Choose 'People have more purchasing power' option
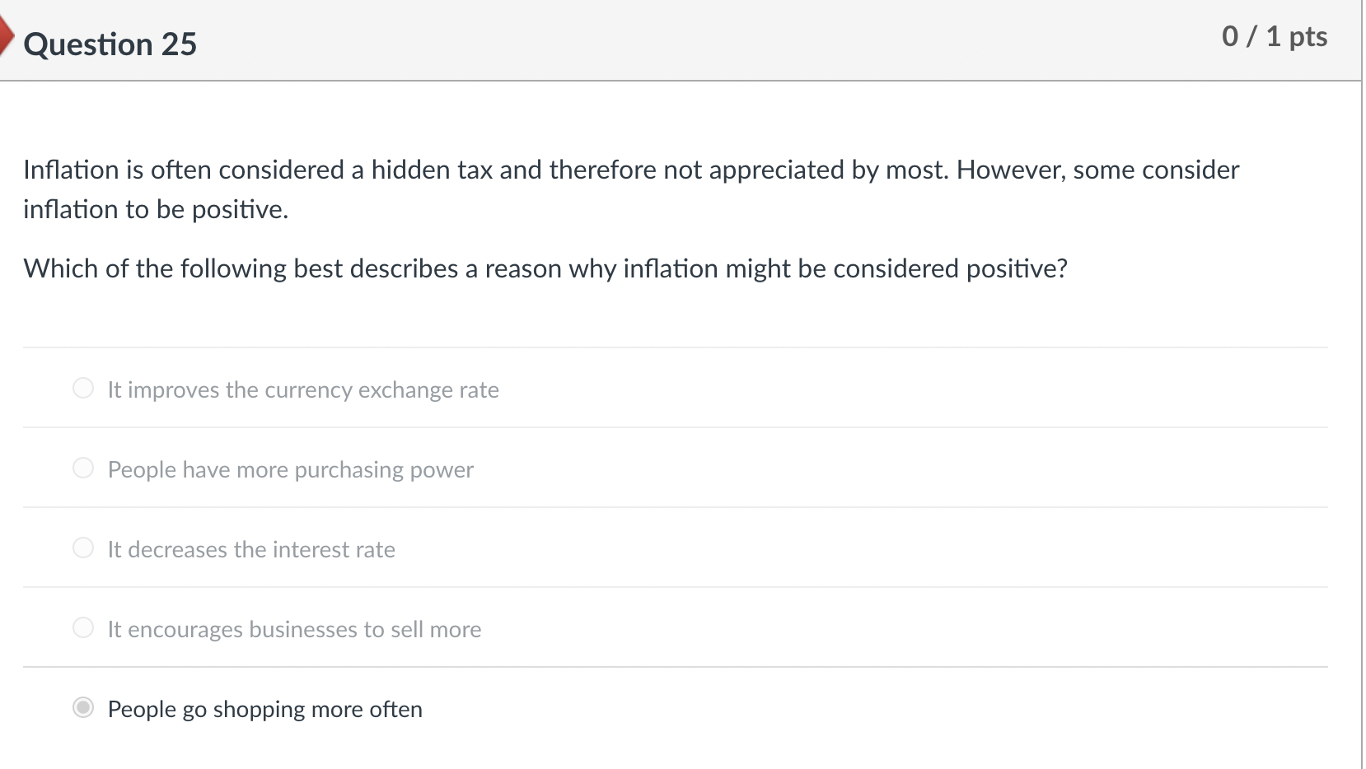The height and width of the screenshot is (769, 1366). click(82, 468)
